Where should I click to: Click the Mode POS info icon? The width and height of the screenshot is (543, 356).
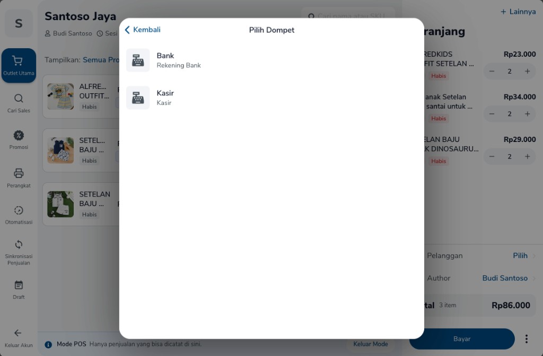click(x=48, y=344)
